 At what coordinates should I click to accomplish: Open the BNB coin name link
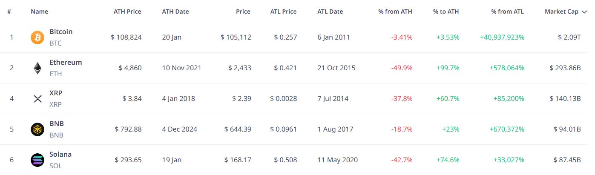point(57,124)
